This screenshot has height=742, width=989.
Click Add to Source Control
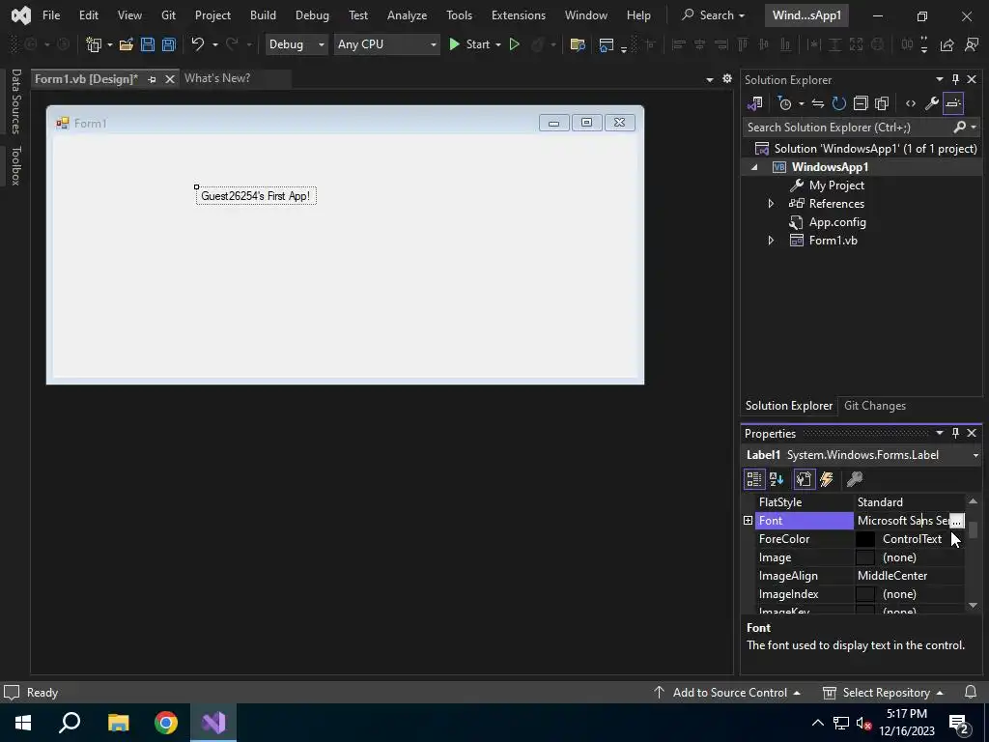click(x=727, y=693)
